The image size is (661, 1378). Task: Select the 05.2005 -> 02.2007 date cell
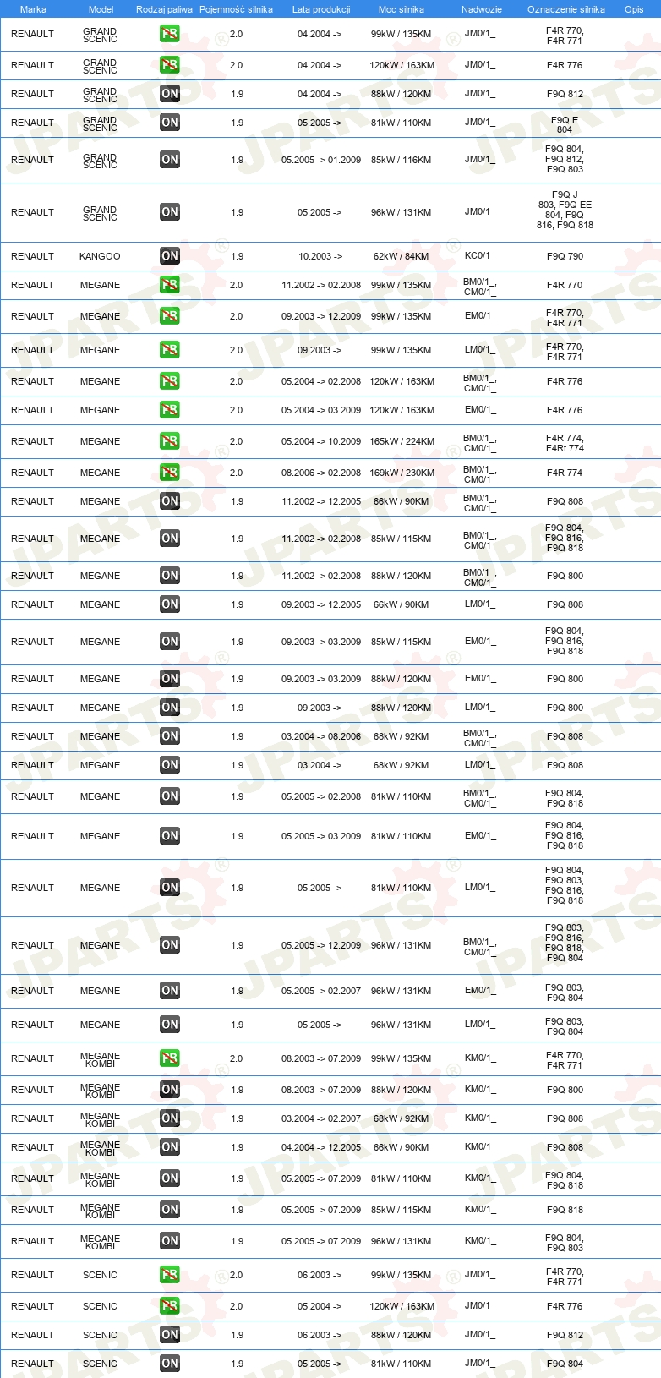pyautogui.click(x=321, y=991)
